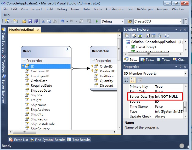Viewport: 192px width, 150px height.
Task: Select the ShipAddress property in Order
Action: pos(46,110)
